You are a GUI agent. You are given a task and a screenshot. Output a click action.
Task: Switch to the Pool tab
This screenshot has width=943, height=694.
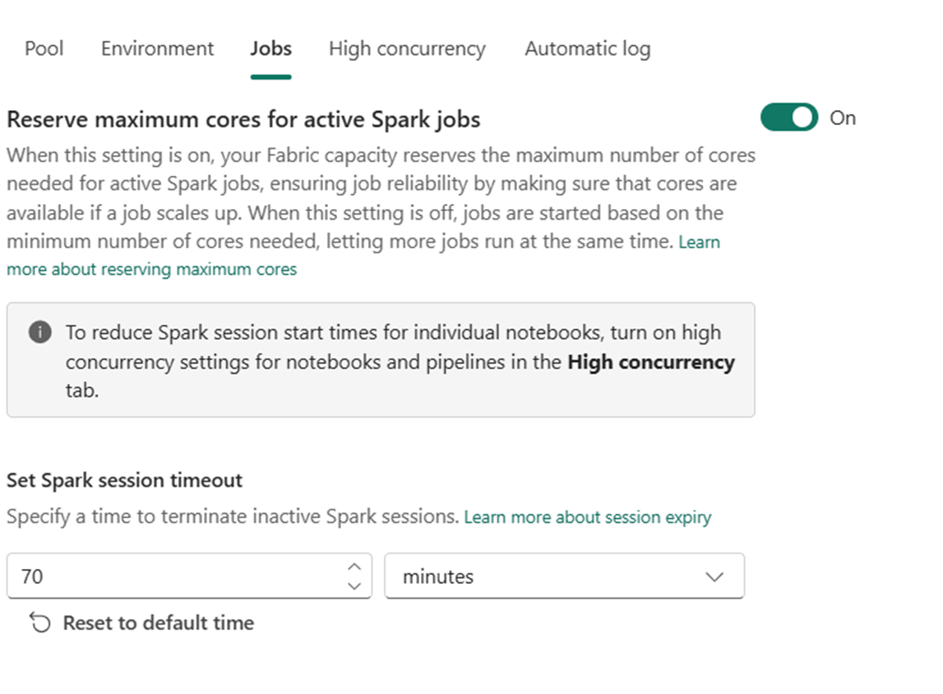pos(44,49)
